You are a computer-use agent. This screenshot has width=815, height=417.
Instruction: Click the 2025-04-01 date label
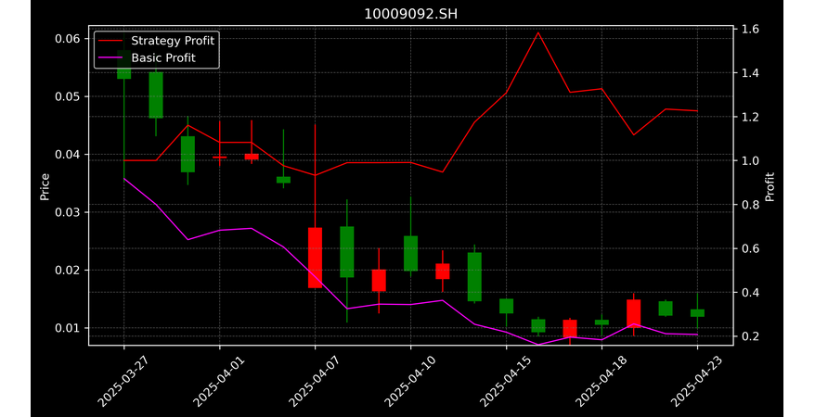click(219, 382)
